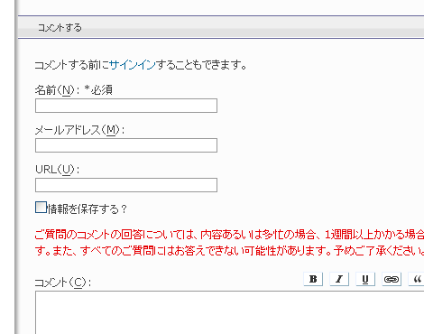The image size is (424, 334).
Task: Click the コメント(C): label
Action: (63, 283)
